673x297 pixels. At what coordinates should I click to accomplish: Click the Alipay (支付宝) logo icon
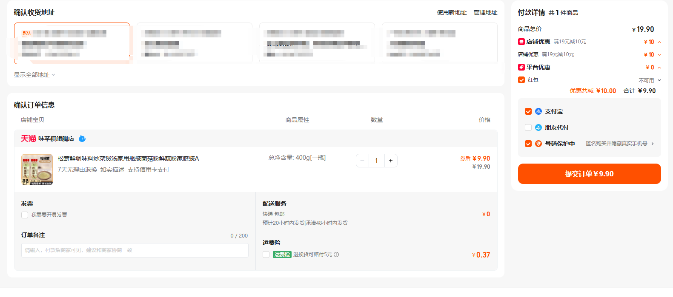click(538, 111)
